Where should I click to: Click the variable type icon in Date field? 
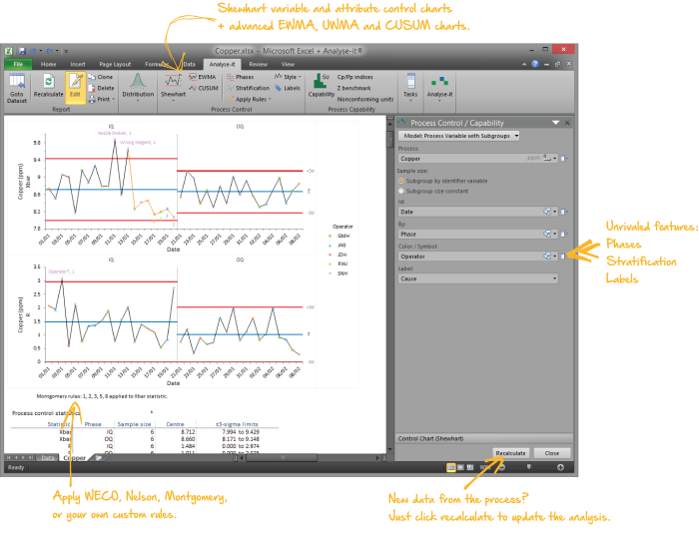[547, 212]
